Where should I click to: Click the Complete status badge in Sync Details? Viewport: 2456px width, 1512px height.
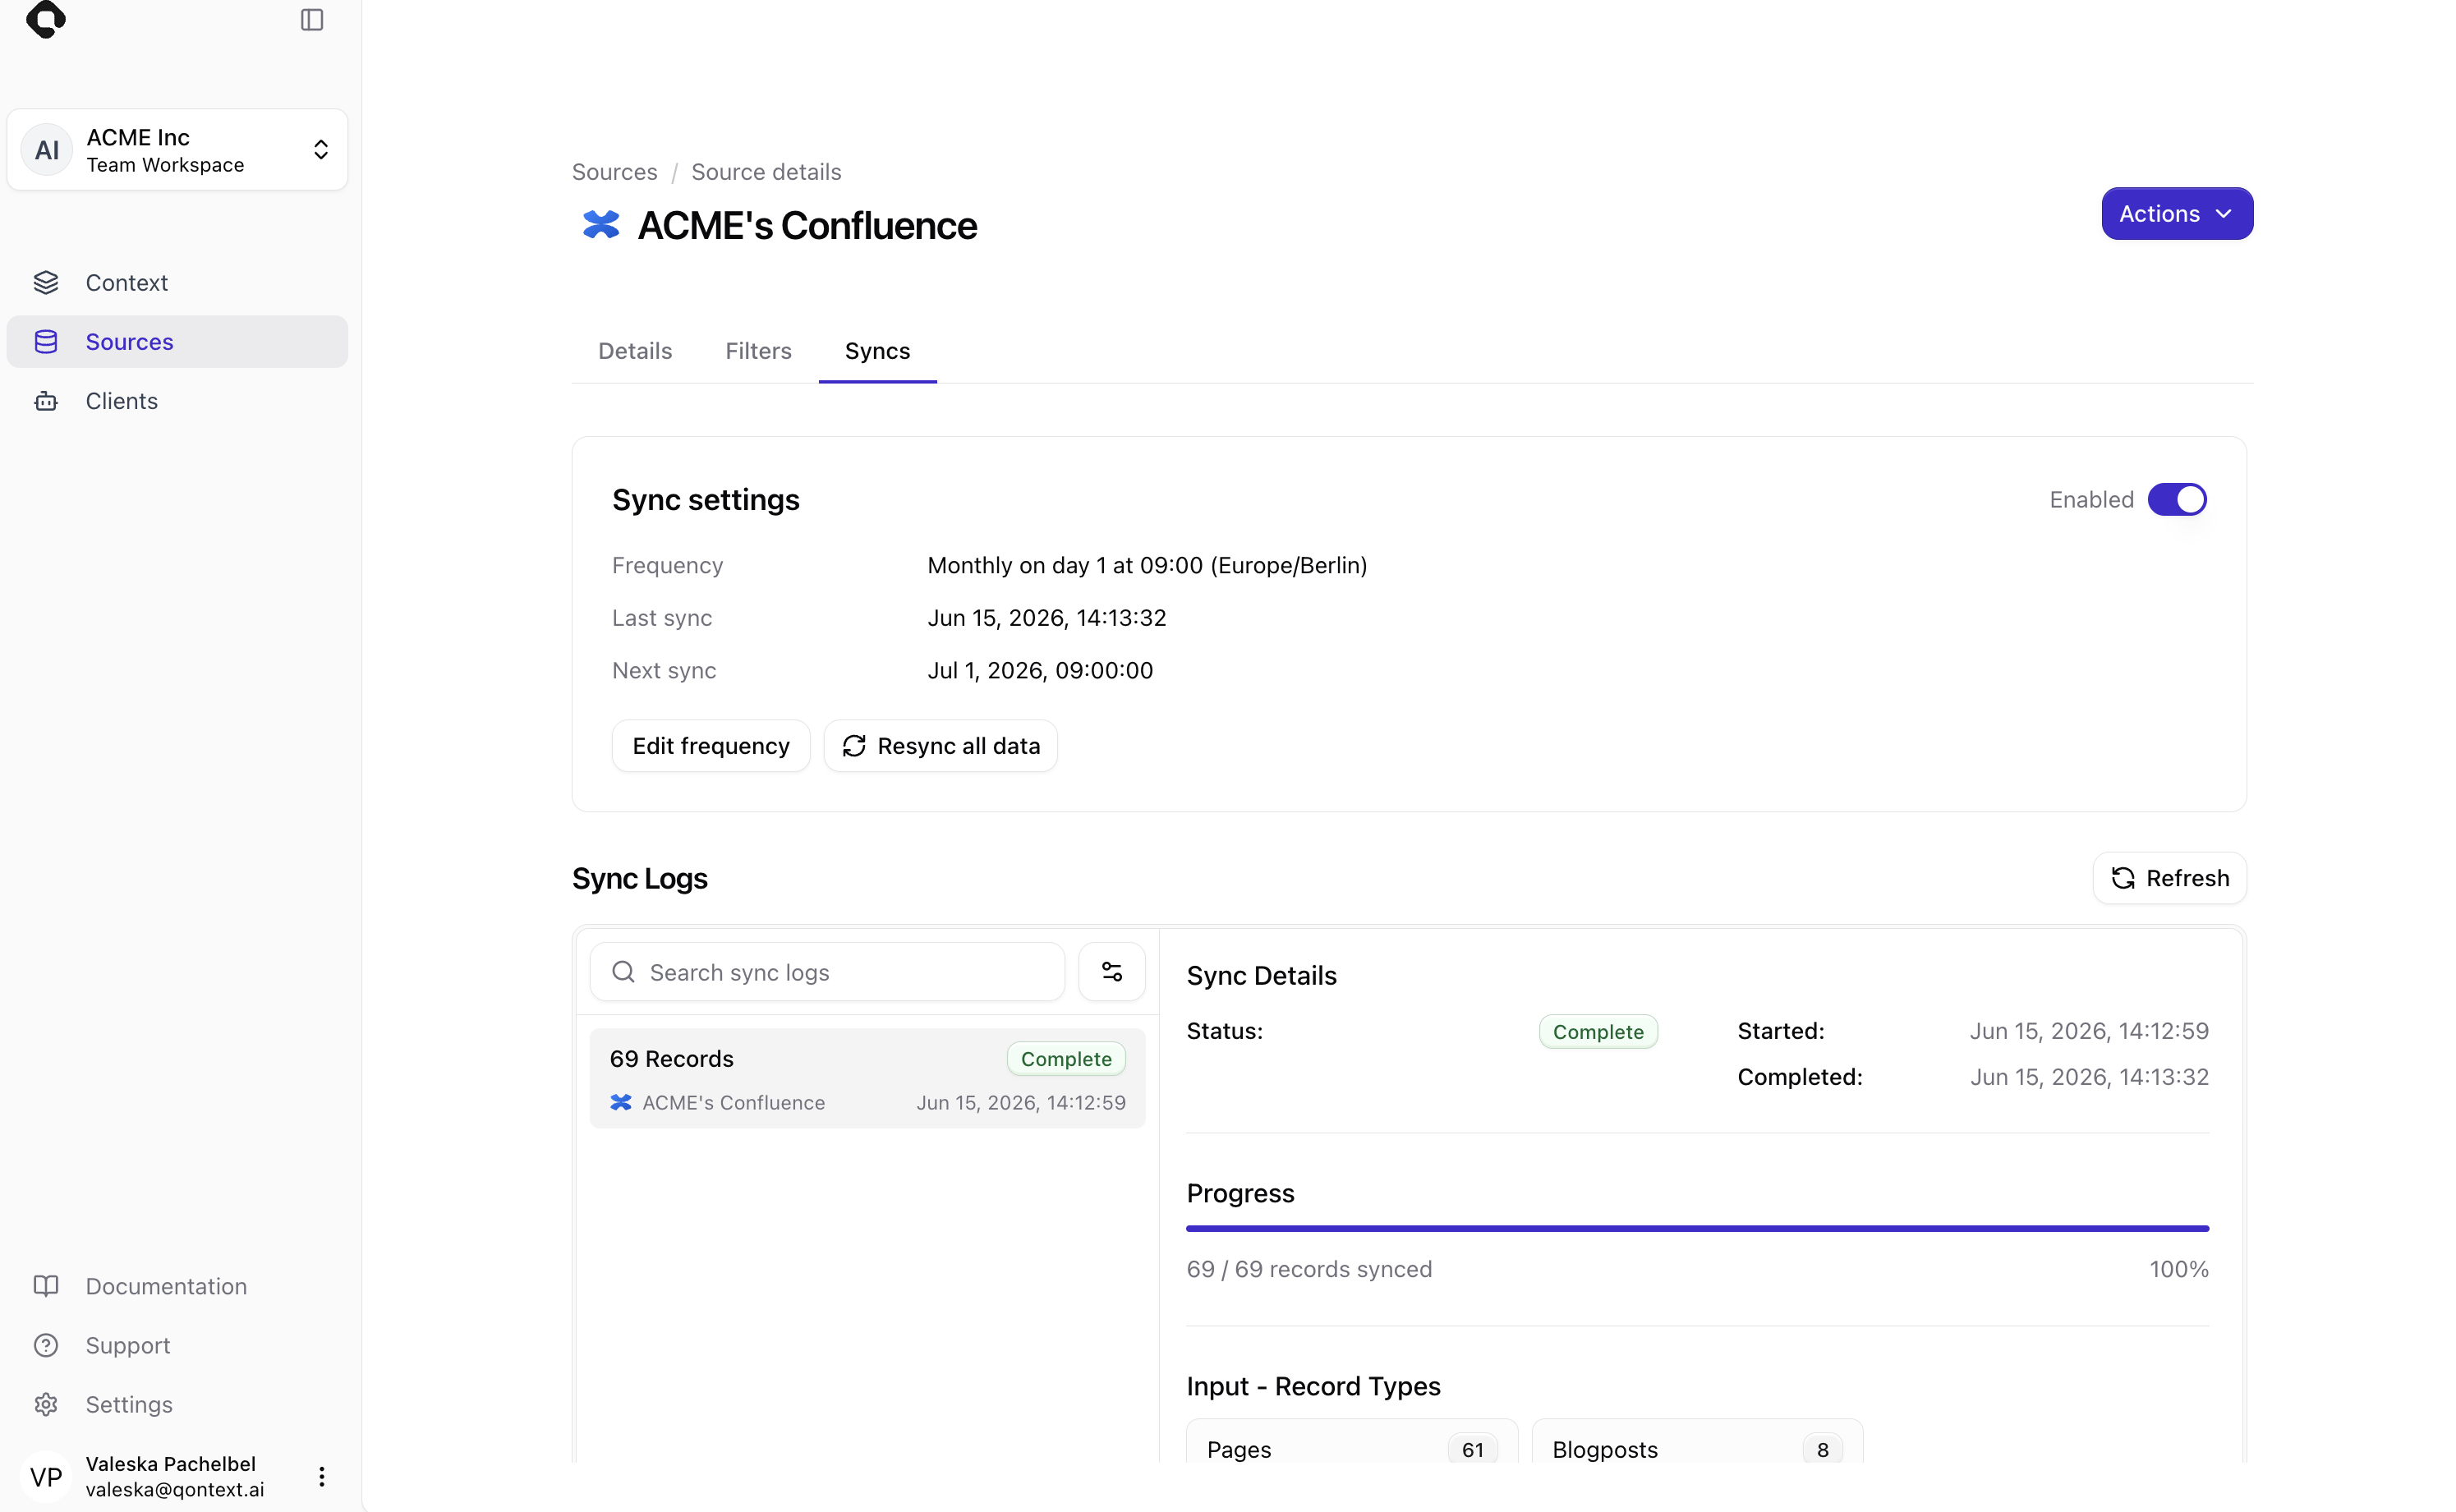[1598, 1032]
